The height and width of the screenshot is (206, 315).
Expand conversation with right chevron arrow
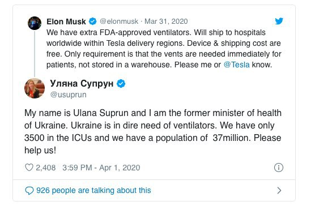[x=279, y=190]
